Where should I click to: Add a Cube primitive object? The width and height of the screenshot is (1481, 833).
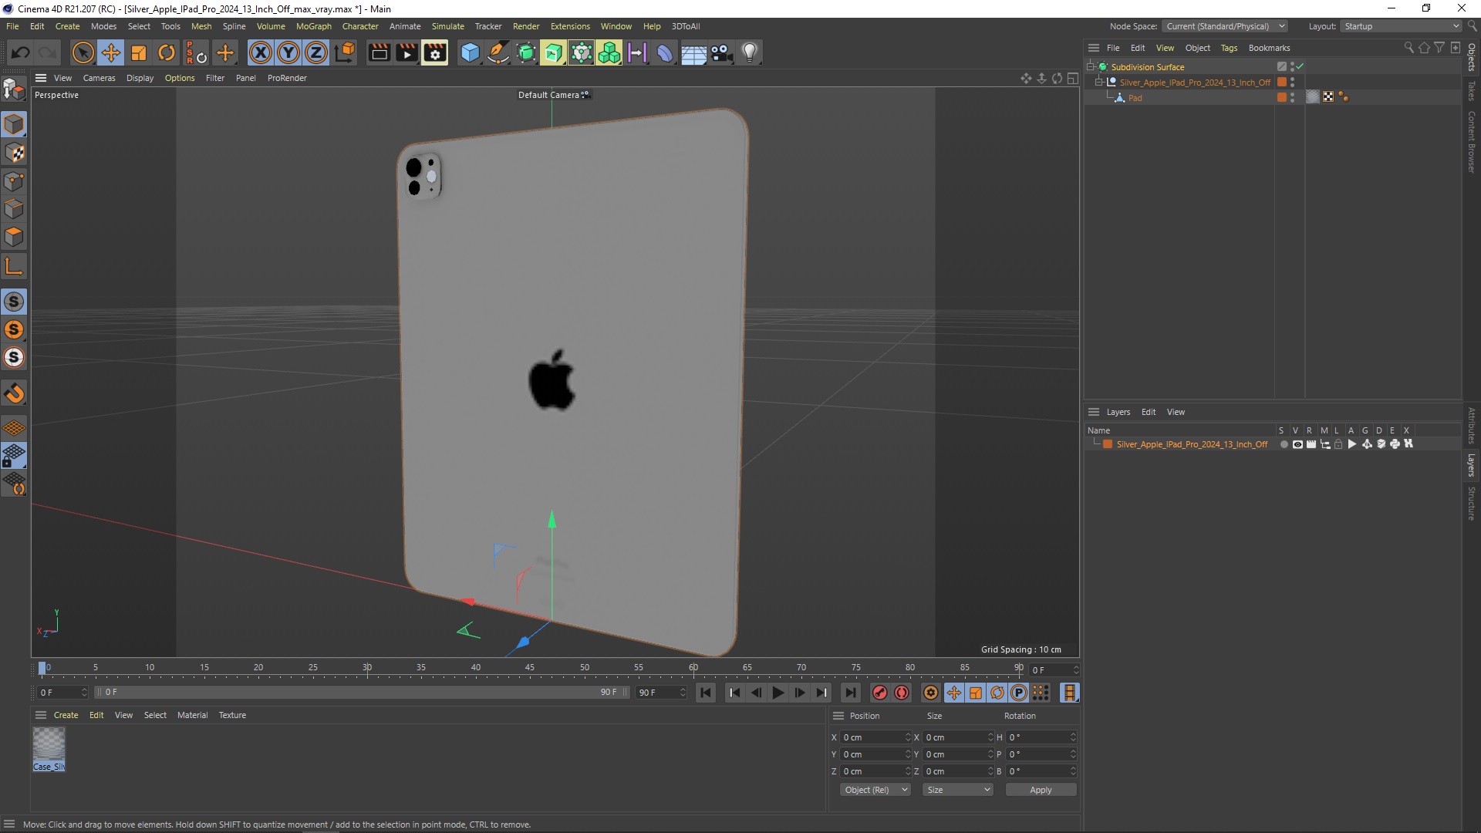470,52
